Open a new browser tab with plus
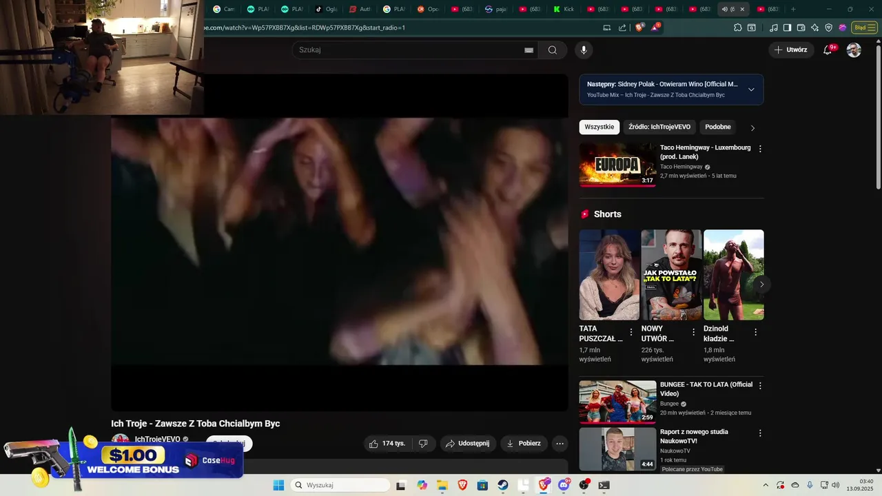Screen dimensions: 882x496 tap(793, 9)
